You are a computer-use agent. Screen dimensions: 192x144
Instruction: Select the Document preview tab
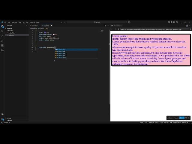pyautogui.click(x=116, y=26)
